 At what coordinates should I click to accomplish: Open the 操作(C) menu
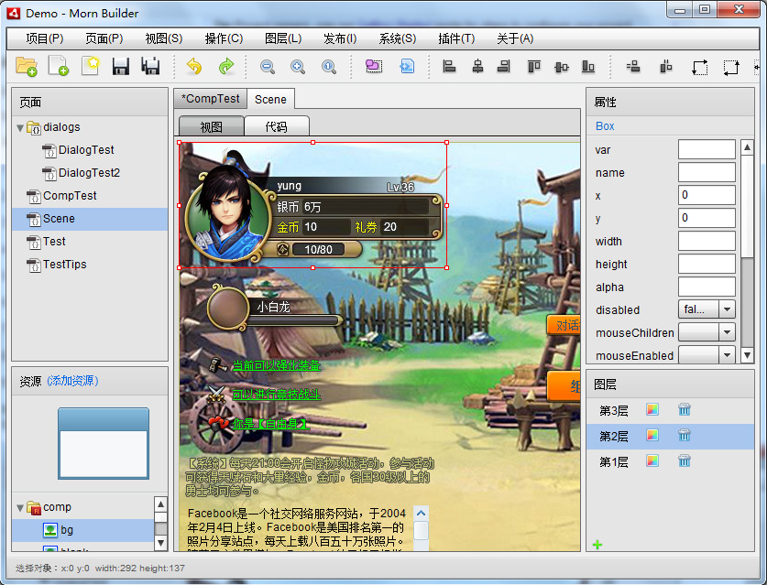224,38
